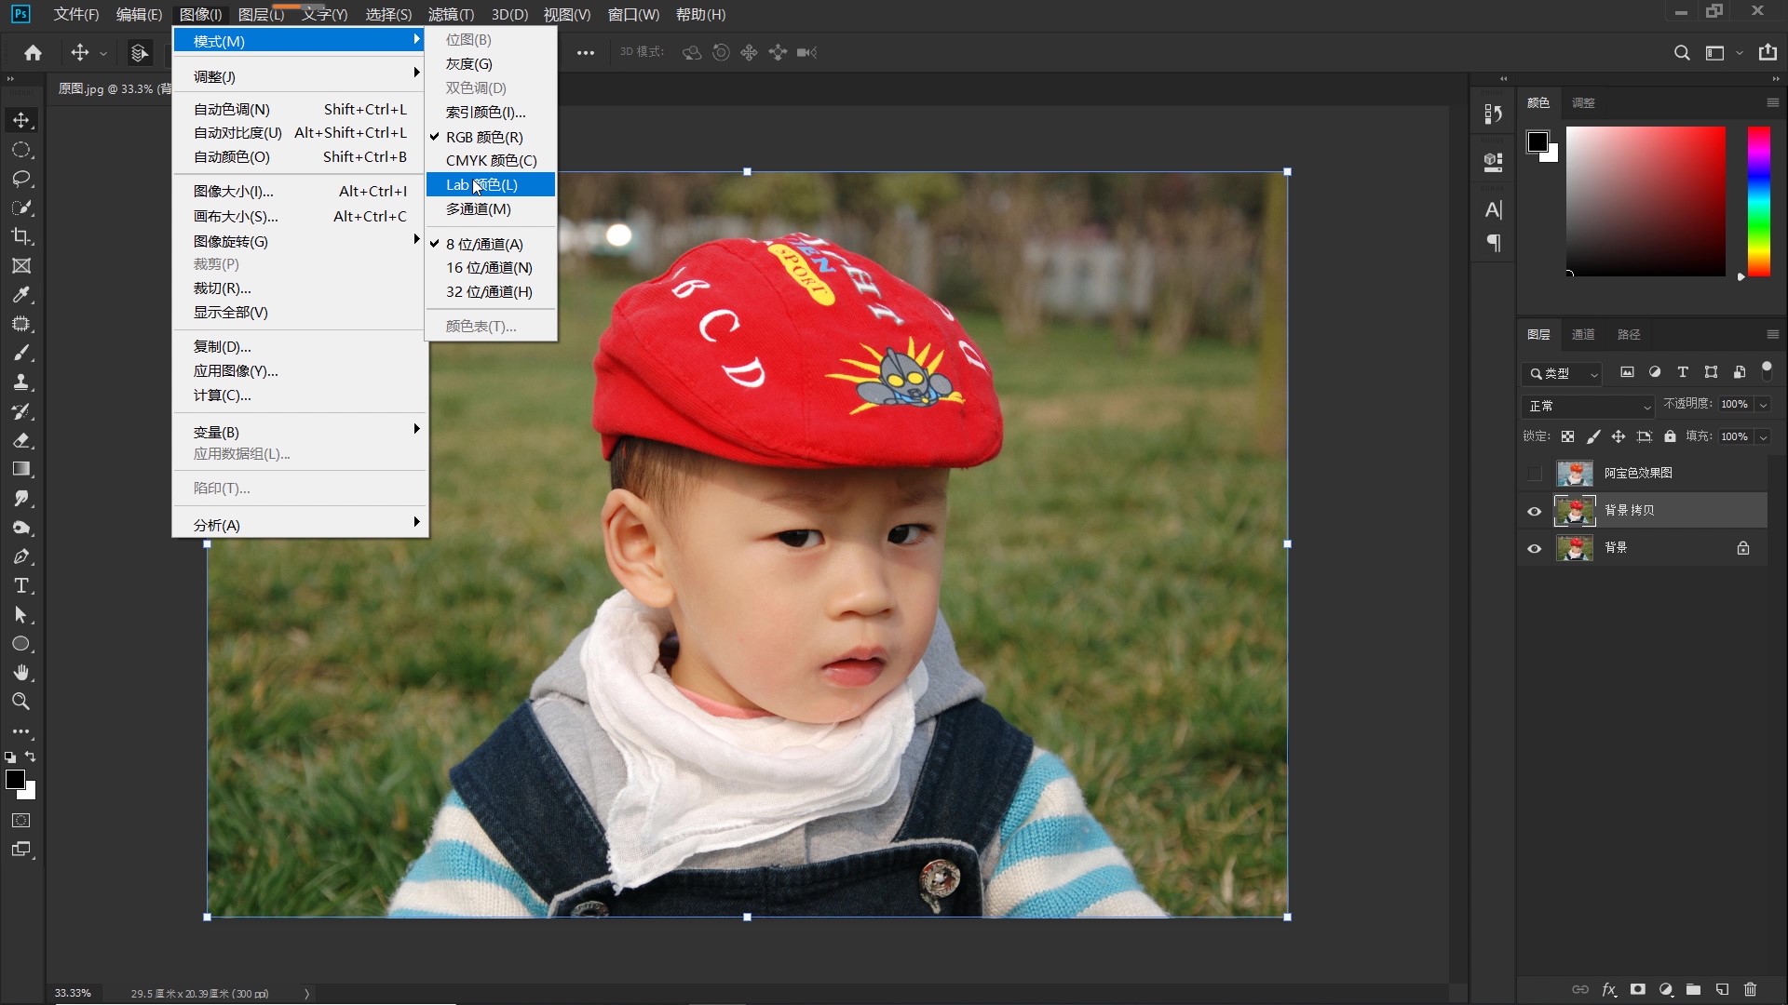Viewport: 1788px width, 1005px height.
Task: Click the add layer mask icon
Action: pyautogui.click(x=1637, y=989)
